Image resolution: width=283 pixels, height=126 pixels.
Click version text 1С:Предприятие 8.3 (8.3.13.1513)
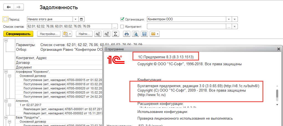(x=166, y=57)
